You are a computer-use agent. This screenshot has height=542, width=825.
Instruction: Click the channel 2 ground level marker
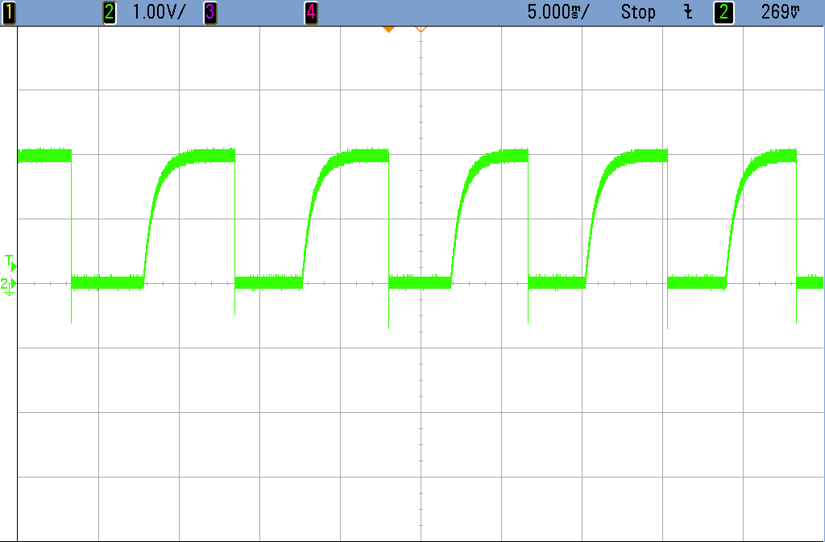[x=8, y=285]
